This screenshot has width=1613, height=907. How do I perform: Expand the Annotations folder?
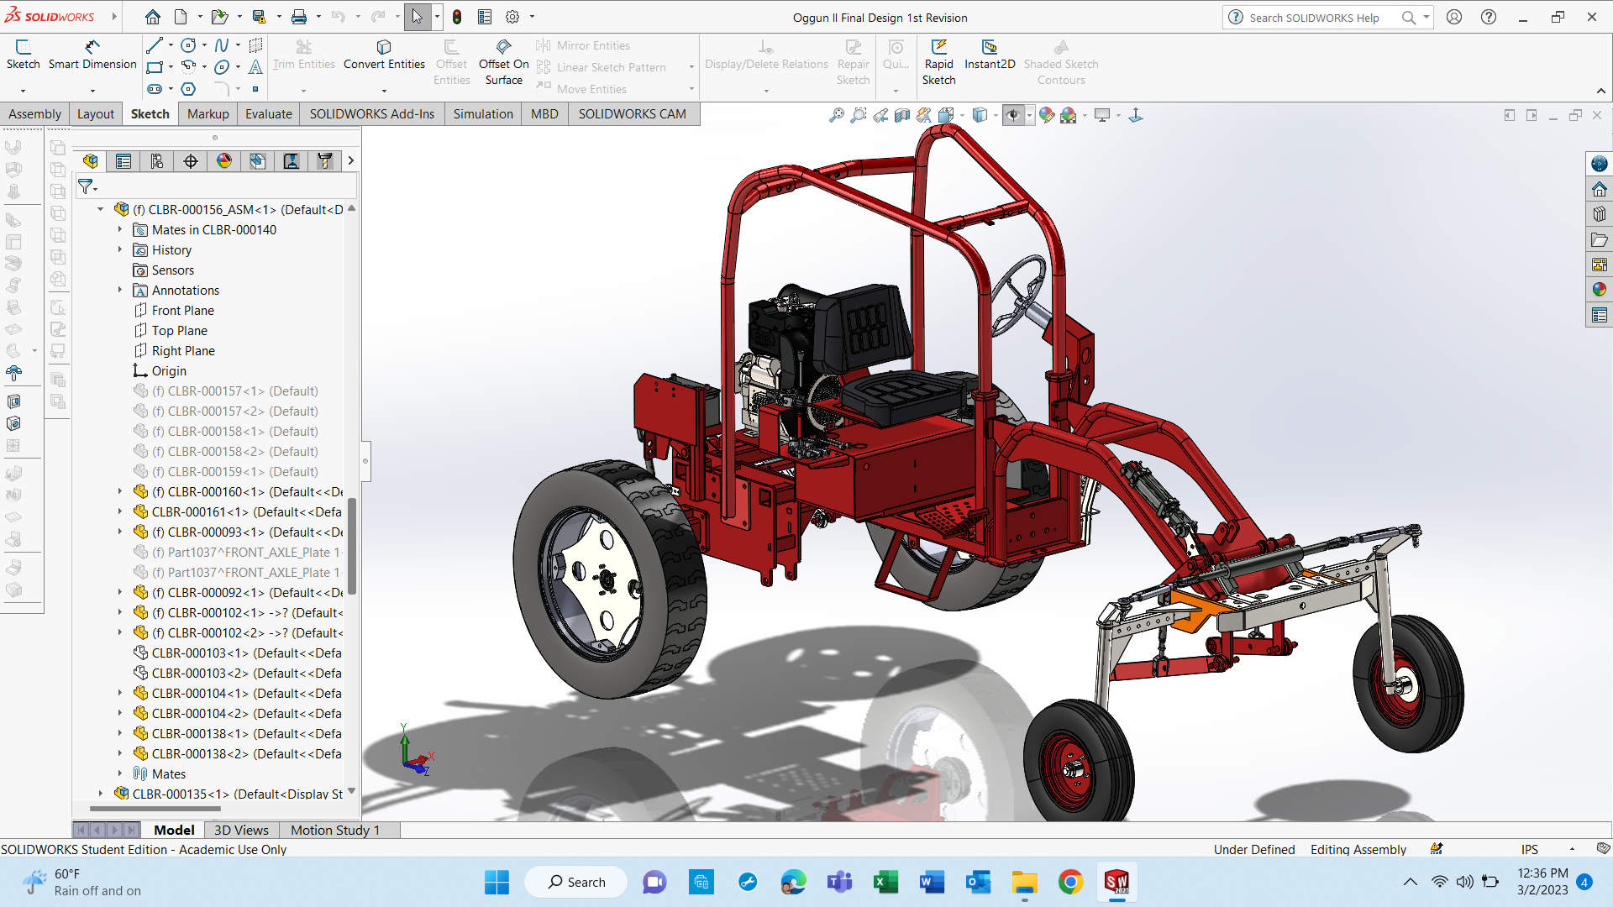point(120,290)
